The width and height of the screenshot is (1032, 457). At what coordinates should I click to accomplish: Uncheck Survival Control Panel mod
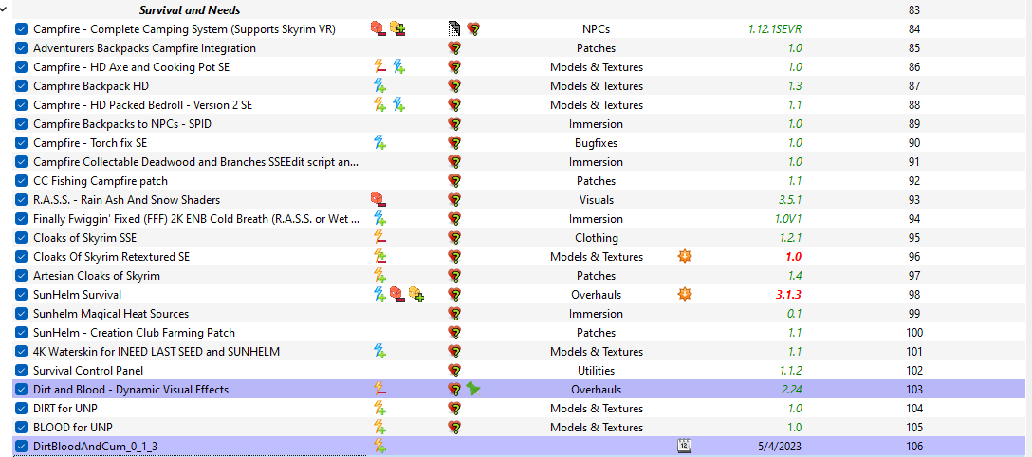(x=21, y=371)
